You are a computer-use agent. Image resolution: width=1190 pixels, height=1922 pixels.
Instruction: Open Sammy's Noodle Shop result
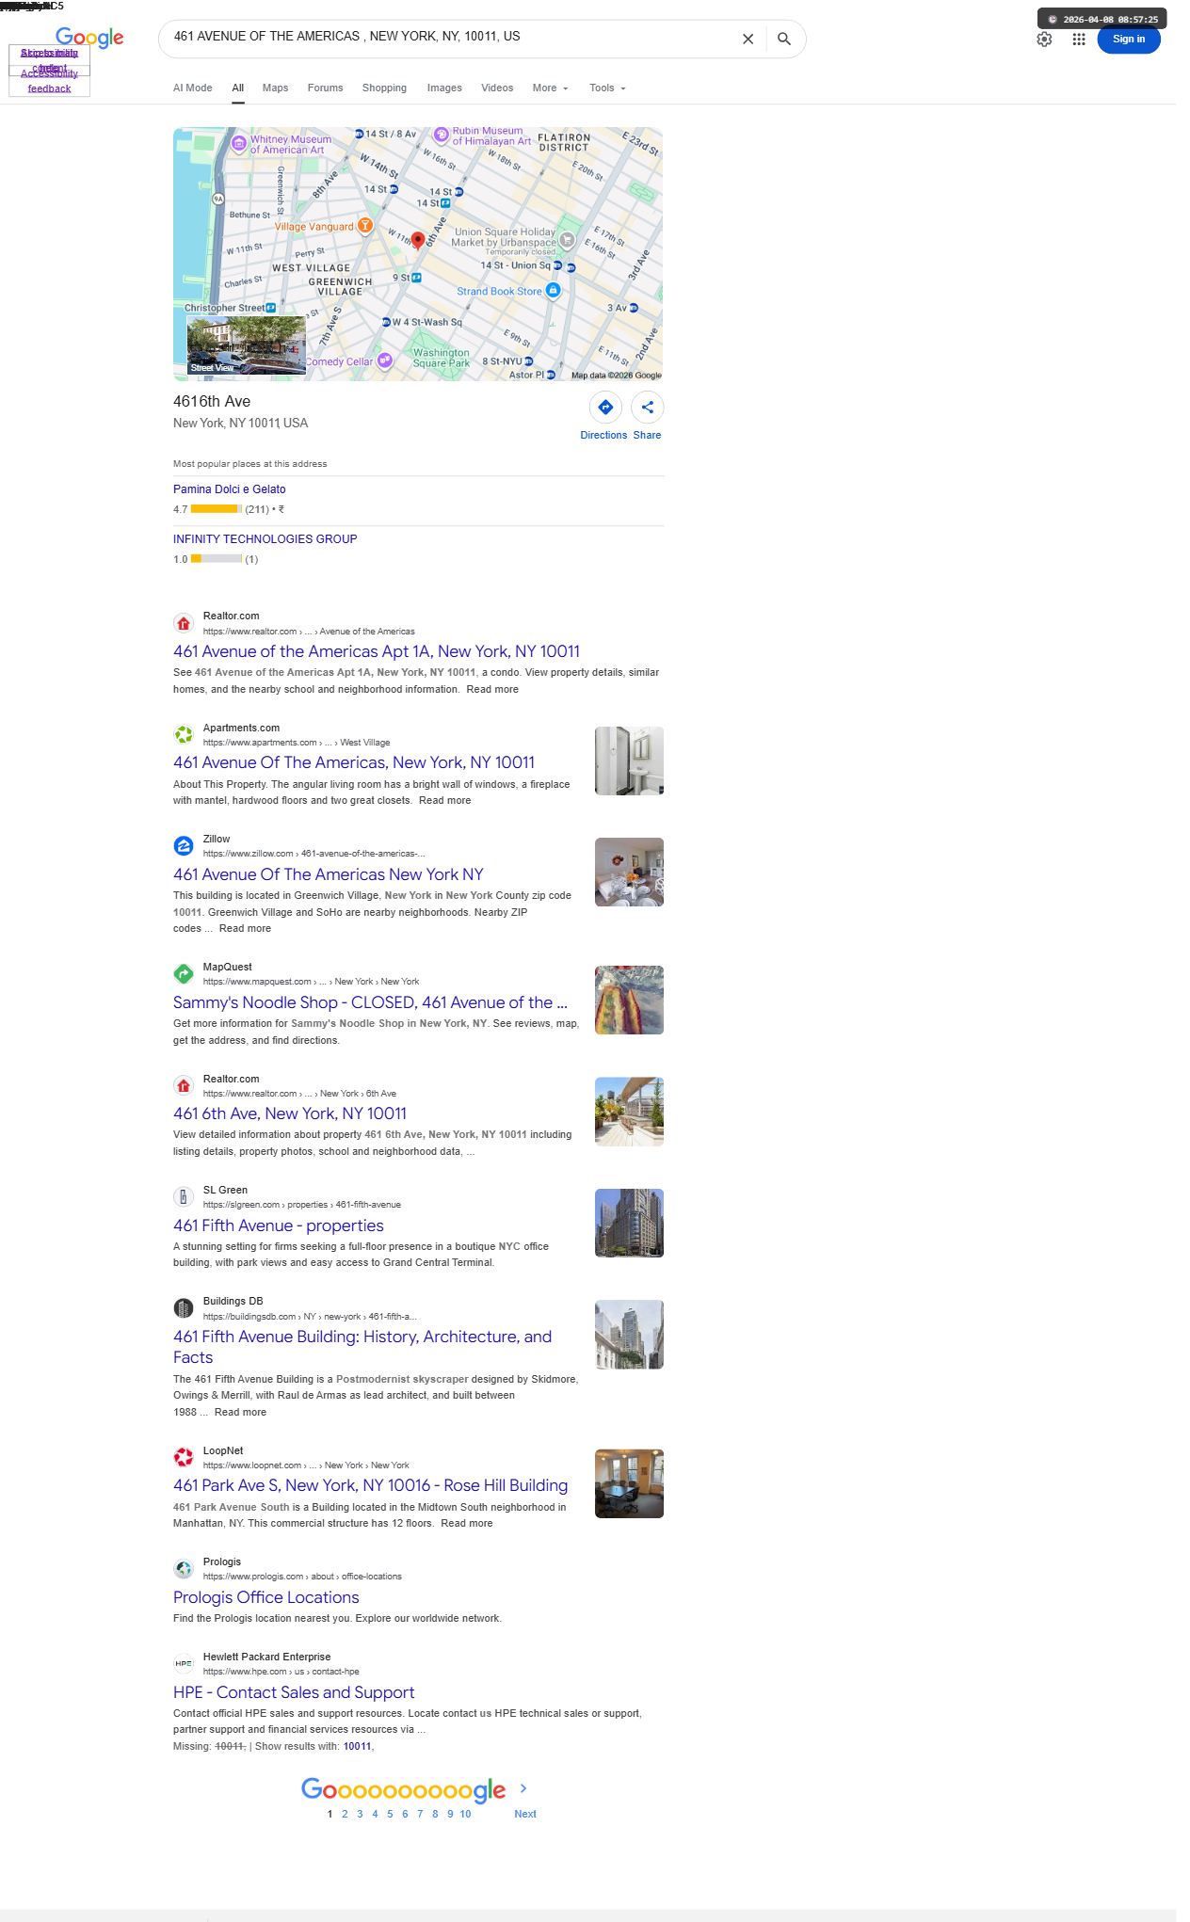tap(370, 1002)
